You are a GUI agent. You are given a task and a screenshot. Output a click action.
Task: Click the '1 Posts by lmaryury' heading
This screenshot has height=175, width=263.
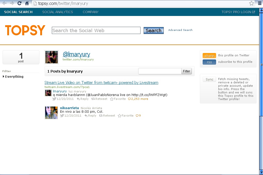[65, 71]
